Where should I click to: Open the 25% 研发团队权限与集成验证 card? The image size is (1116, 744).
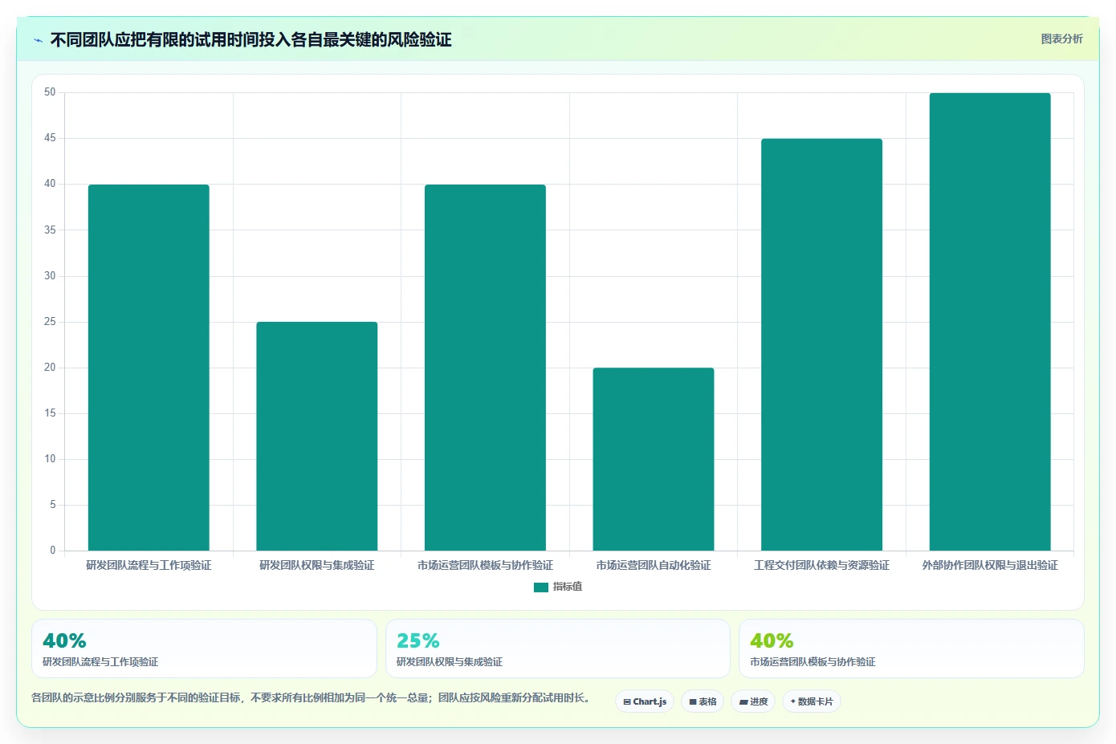tap(558, 648)
